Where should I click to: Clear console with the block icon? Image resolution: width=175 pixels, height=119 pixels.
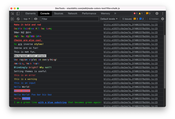(18, 19)
